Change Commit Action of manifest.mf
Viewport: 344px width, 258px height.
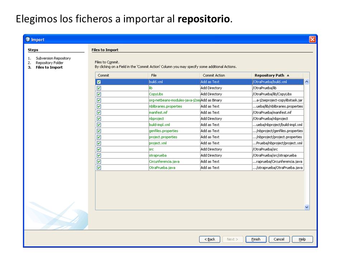click(x=226, y=113)
